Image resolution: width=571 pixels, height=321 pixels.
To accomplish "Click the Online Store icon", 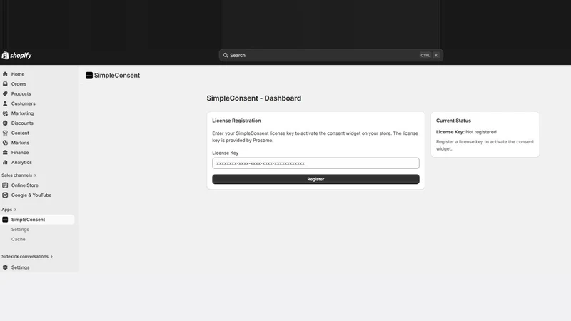I will (x=5, y=185).
